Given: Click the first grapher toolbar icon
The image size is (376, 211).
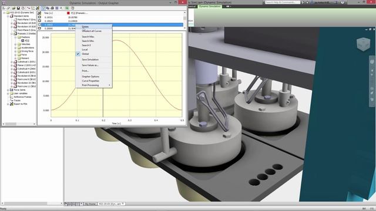Looking at the screenshot, I should pos(4,8).
